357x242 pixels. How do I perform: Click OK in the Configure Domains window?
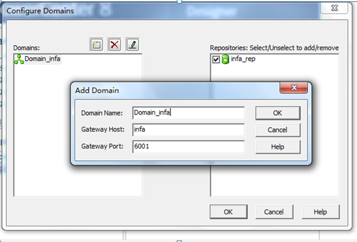point(228,212)
